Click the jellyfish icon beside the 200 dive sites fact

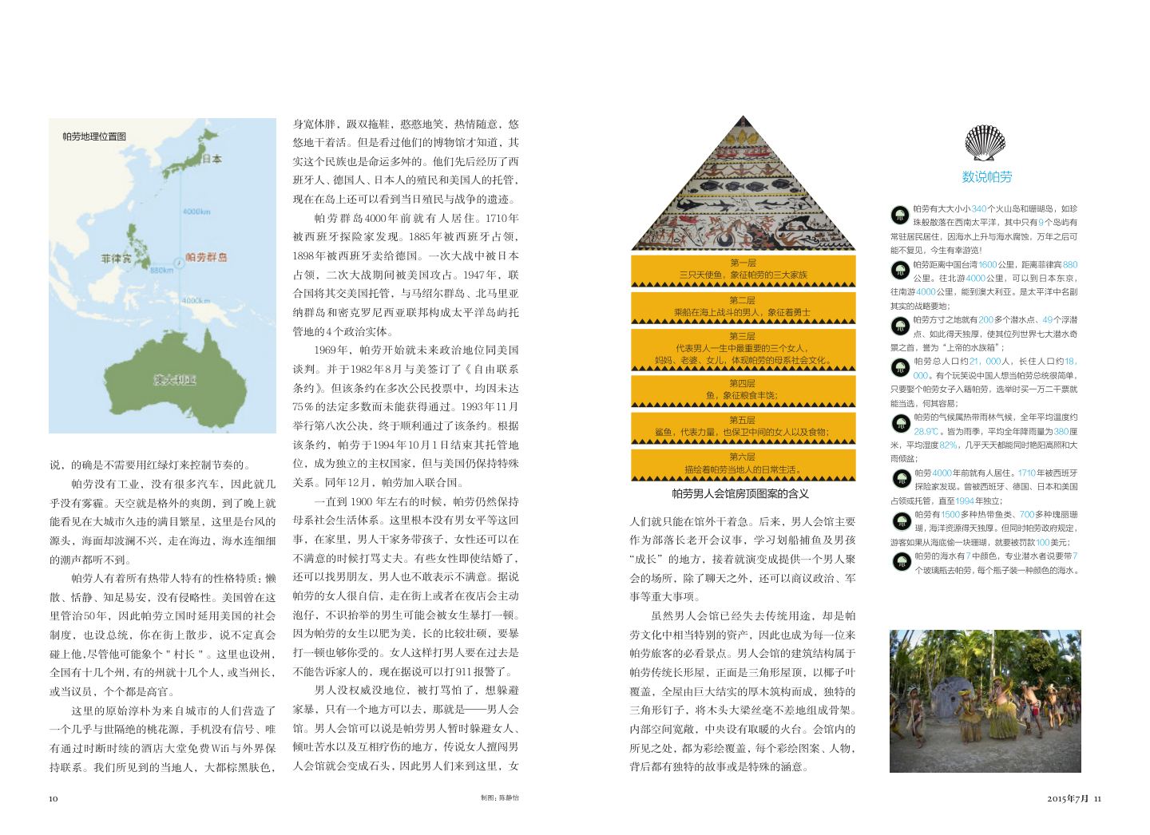(x=900, y=326)
